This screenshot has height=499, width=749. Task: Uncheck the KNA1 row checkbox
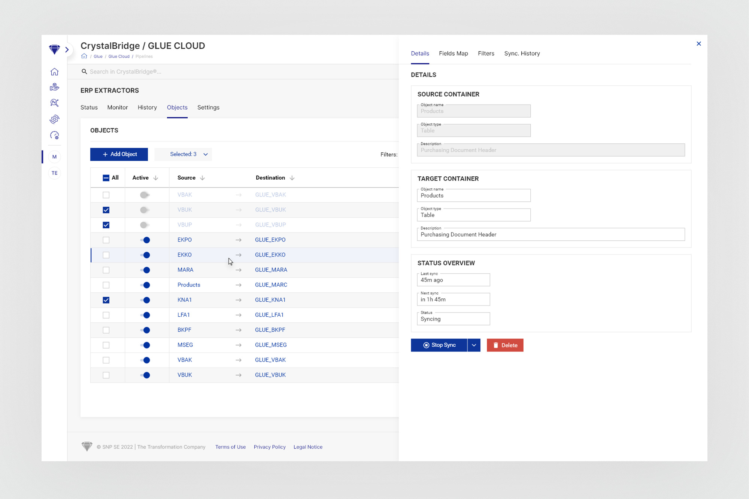tap(106, 300)
